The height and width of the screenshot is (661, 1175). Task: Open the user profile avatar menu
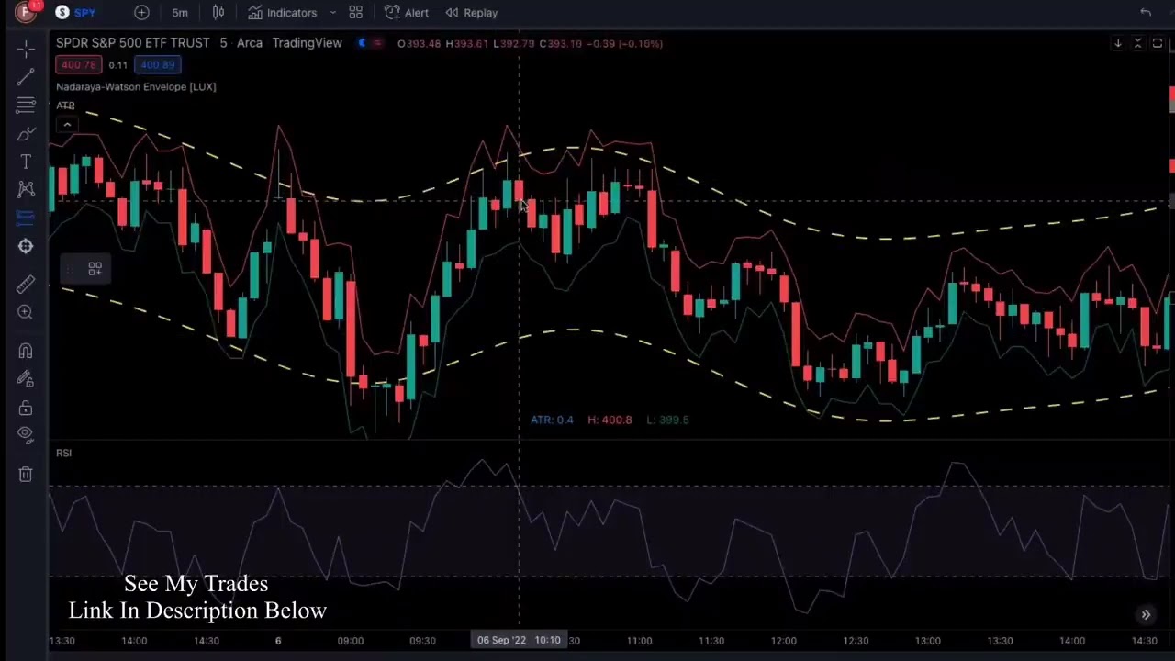click(x=26, y=12)
